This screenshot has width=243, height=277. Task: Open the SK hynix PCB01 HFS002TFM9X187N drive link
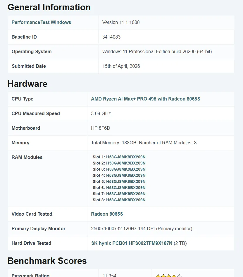click(132, 243)
